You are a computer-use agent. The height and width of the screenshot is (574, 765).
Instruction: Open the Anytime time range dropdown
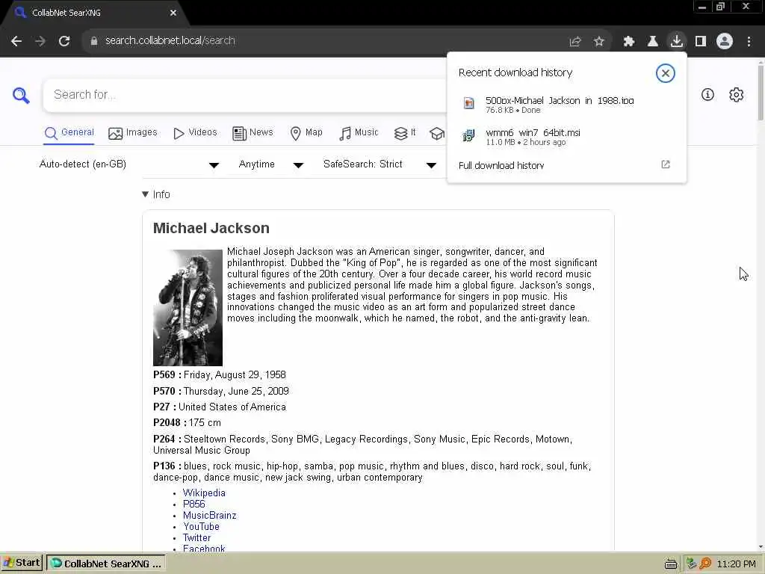point(270,164)
